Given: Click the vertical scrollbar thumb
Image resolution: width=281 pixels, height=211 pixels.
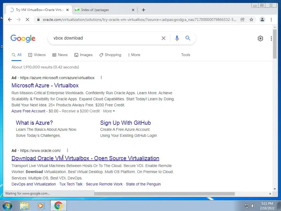Looking at the screenshot, I should pyautogui.click(x=275, y=44).
